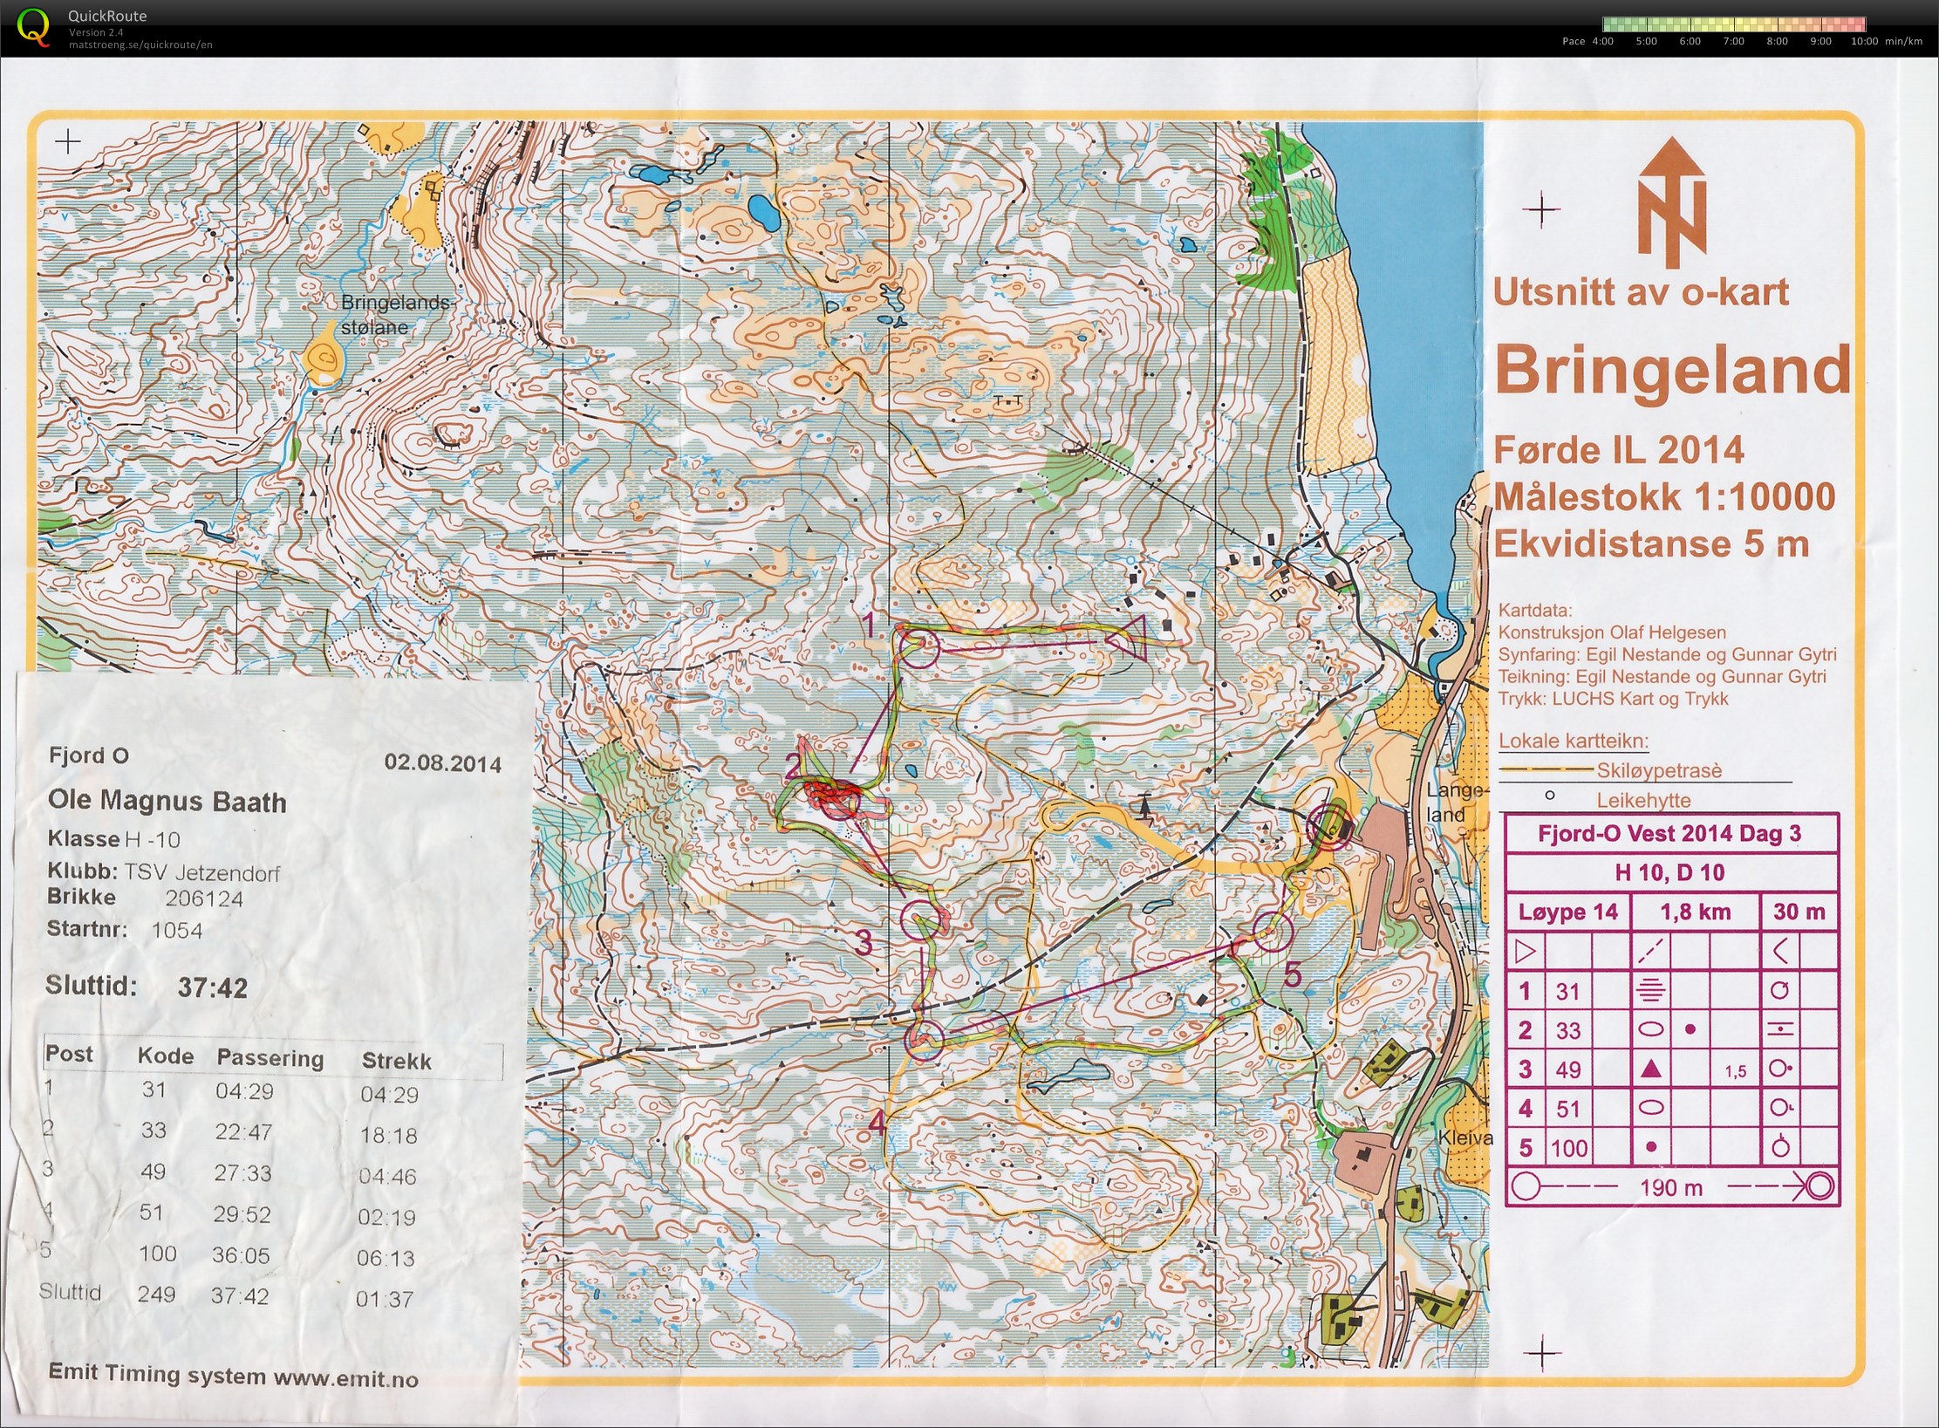Select control circle 3 on the map
The image size is (1939, 1428).
click(920, 920)
